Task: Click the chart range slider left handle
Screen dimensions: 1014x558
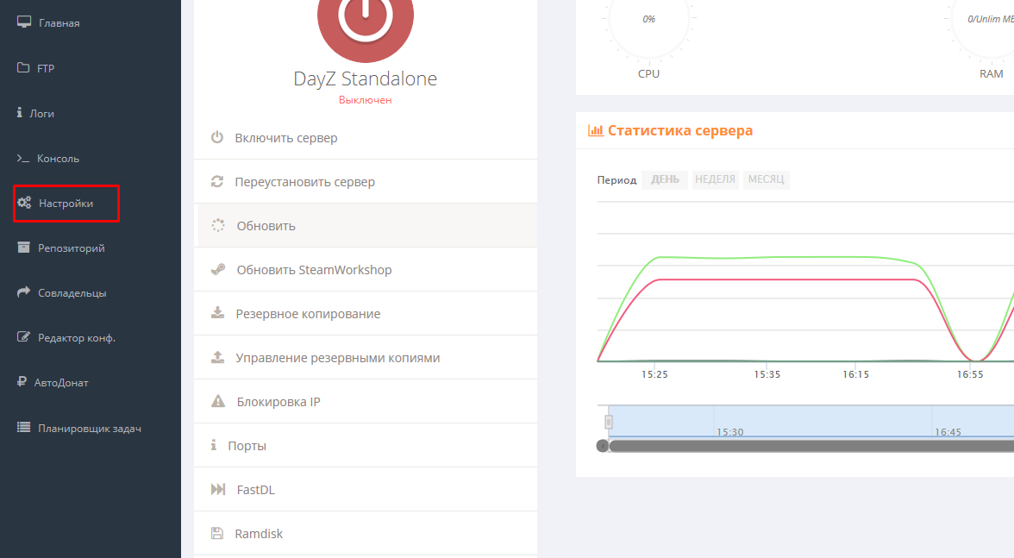Action: point(608,422)
